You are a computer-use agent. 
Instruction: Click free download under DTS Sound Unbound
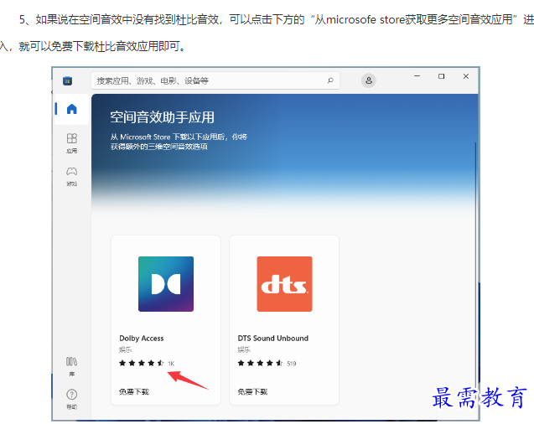[x=252, y=392]
